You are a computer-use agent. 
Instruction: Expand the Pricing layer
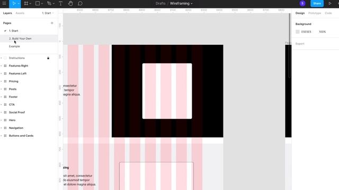(1, 81)
